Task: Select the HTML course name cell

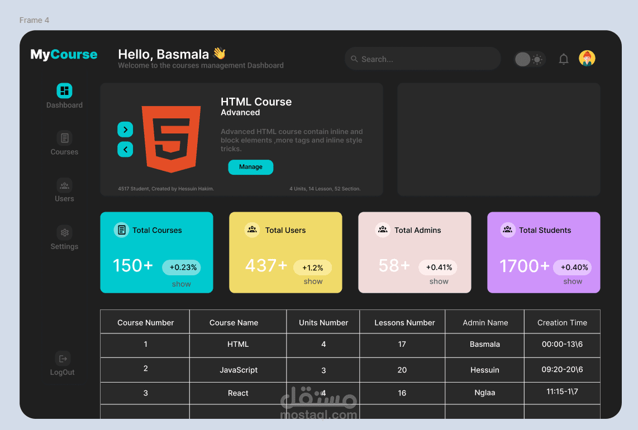Action: (238, 345)
